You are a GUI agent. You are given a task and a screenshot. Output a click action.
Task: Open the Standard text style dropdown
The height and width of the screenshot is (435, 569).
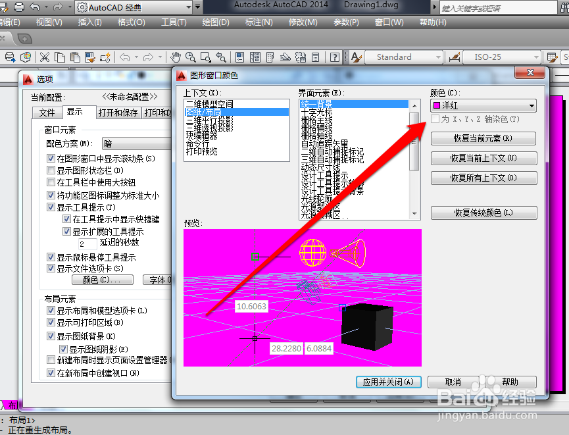[403, 57]
